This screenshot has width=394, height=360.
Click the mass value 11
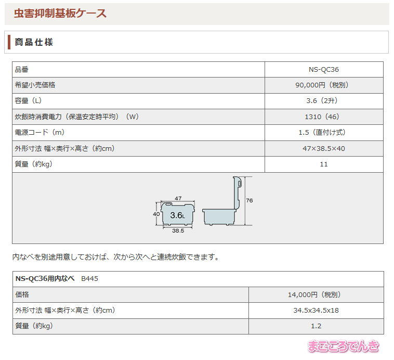[324, 164]
